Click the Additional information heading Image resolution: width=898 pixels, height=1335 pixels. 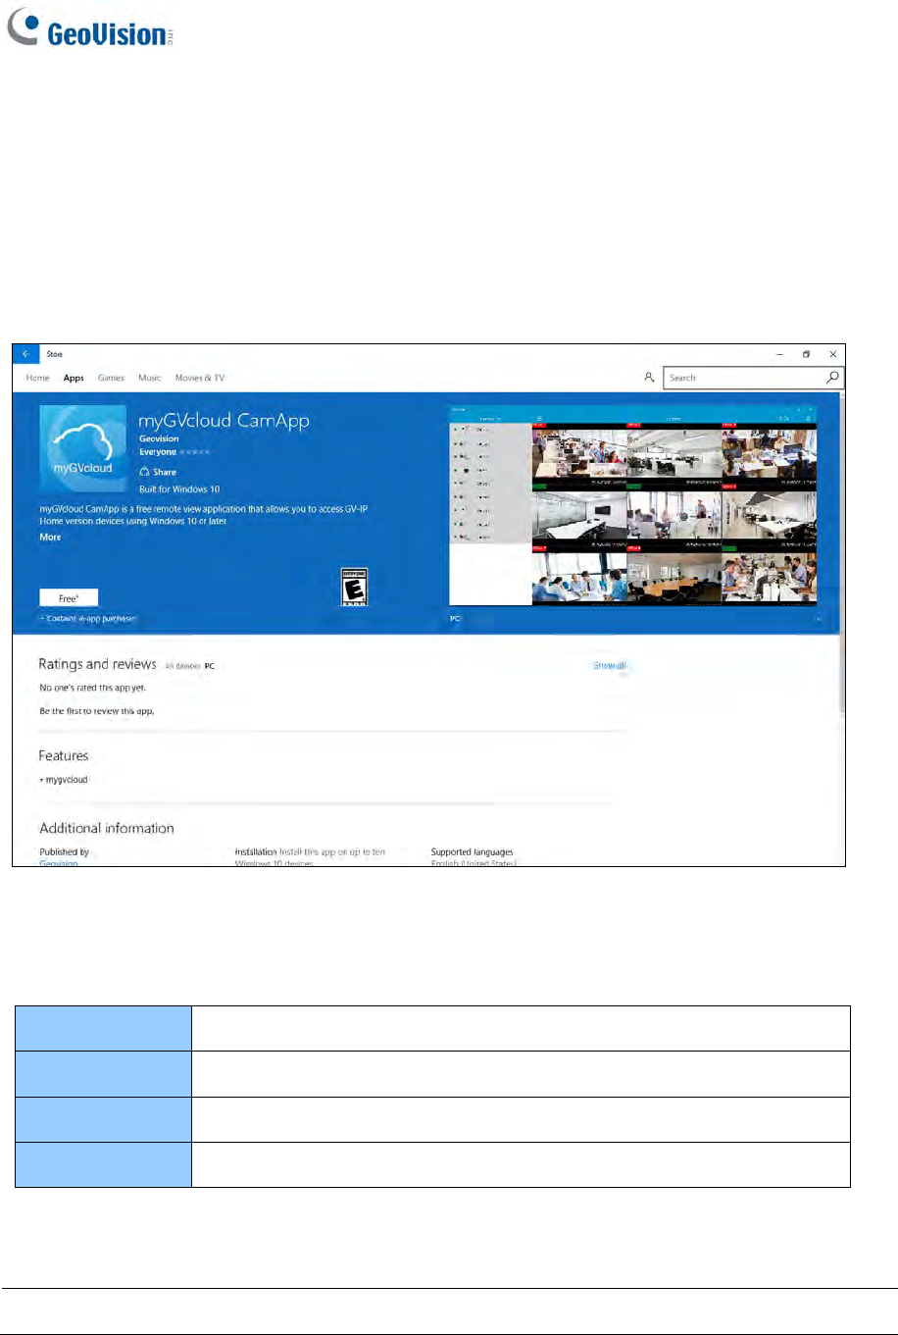pos(107,828)
